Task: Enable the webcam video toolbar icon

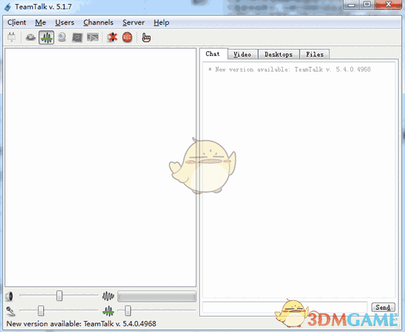Action: pyautogui.click(x=61, y=37)
